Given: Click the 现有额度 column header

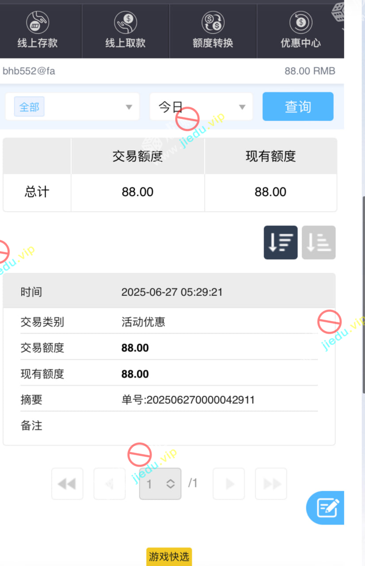Looking at the screenshot, I should 271,156.
